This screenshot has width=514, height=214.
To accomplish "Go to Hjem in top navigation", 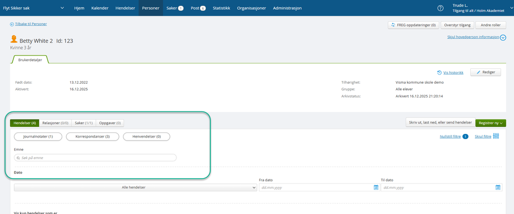I will click(79, 8).
